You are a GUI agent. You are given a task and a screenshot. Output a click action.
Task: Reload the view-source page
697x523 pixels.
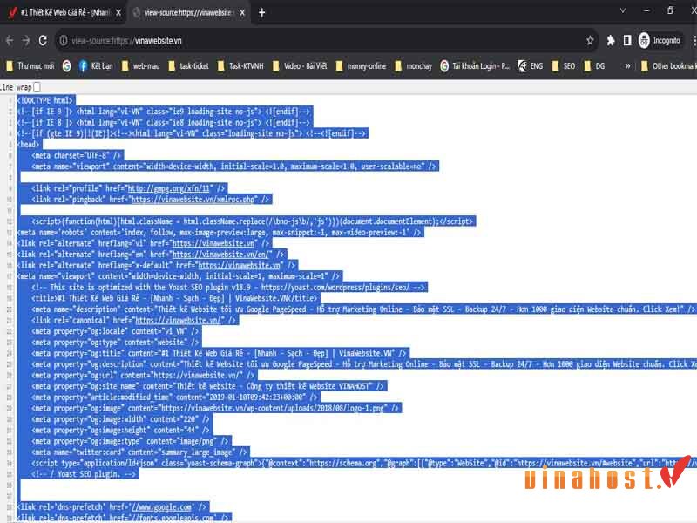[x=43, y=41]
